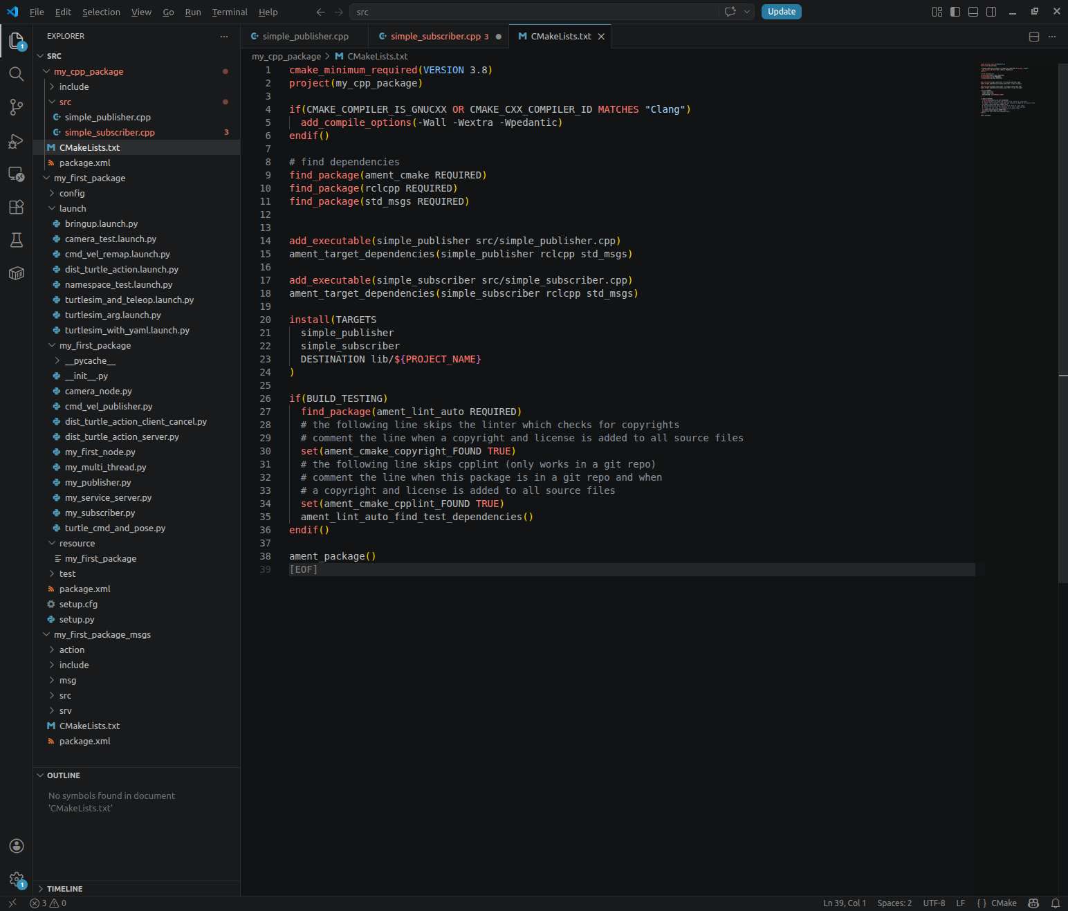
Task: Toggle the primary side bar
Action: click(955, 12)
